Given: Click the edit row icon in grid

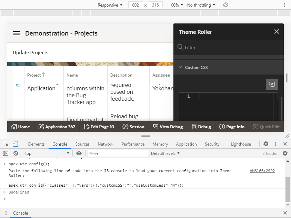Looking at the screenshot, I should [x=18, y=85].
